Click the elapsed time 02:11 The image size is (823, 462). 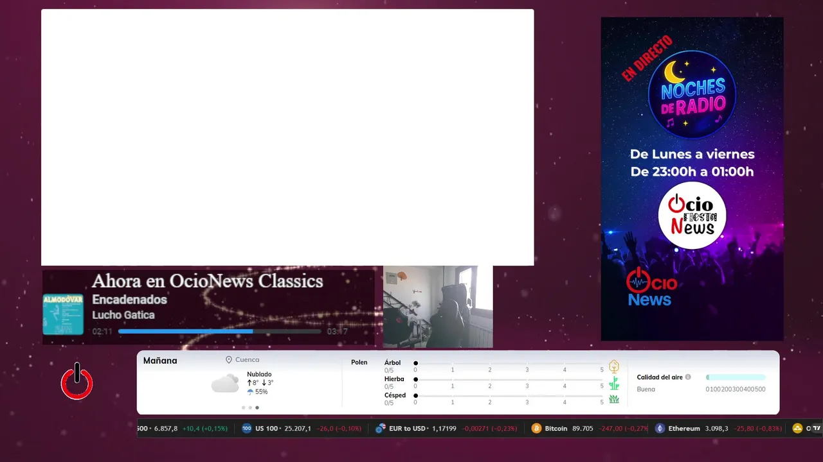[102, 332]
